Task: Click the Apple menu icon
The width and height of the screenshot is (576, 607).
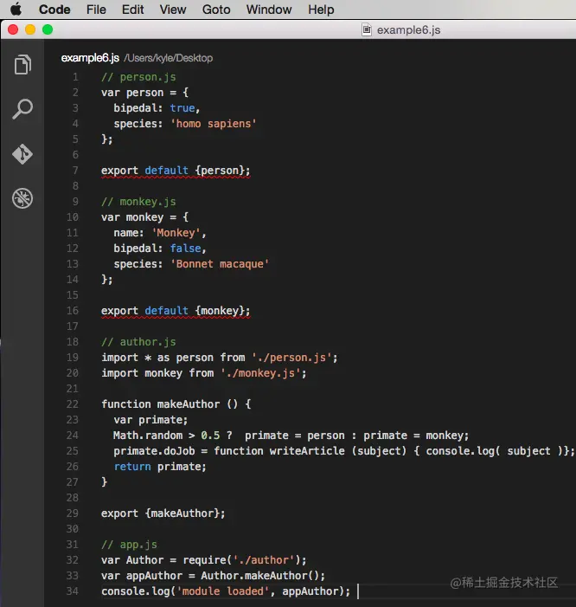Action: [16, 9]
